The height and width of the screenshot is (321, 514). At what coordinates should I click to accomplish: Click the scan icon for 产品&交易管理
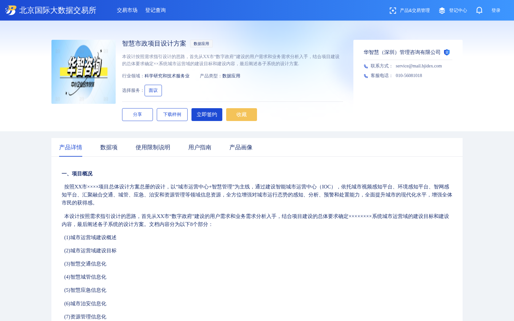point(393,11)
